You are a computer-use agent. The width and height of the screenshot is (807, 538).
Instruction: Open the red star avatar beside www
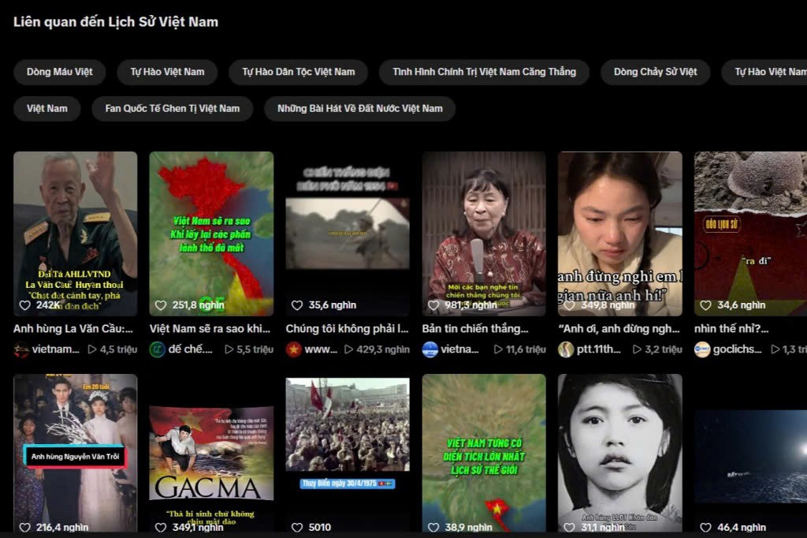tap(293, 349)
